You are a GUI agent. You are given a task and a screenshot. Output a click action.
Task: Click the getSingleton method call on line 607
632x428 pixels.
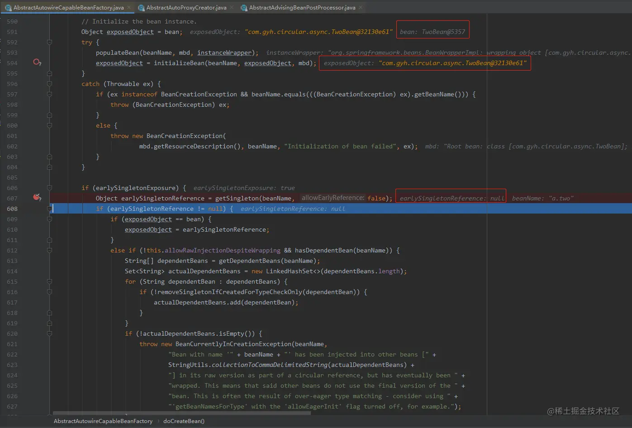[237, 198]
